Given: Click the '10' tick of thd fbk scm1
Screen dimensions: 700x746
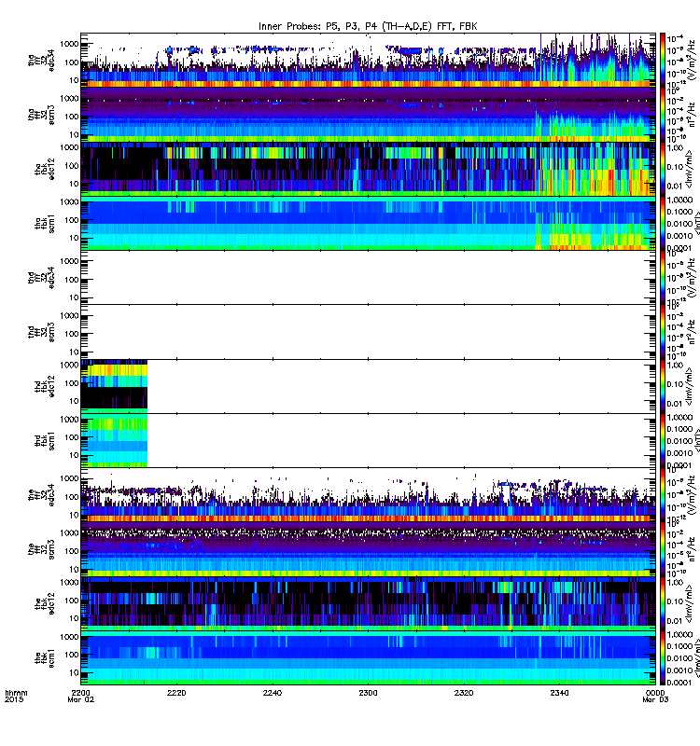Looking at the screenshot, I should pos(75,455).
